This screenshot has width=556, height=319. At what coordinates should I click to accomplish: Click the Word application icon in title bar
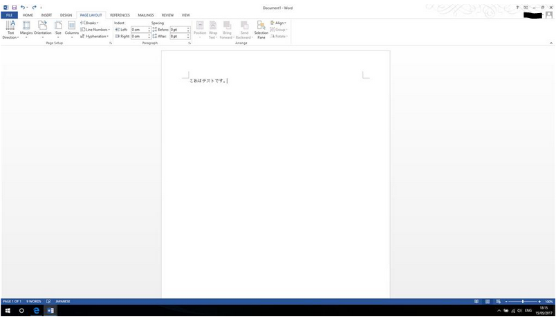point(6,8)
